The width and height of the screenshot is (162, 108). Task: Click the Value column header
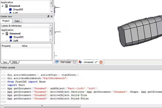[24, 46]
